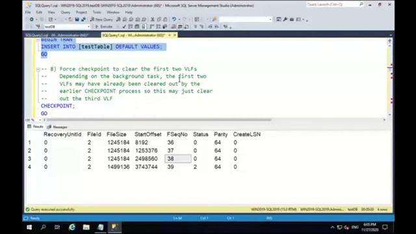Open the standard toolbar overflow options
This screenshot has height=234, width=416.
pos(307,20)
